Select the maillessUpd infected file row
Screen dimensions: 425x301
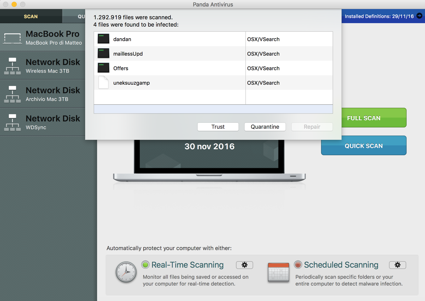click(x=213, y=53)
